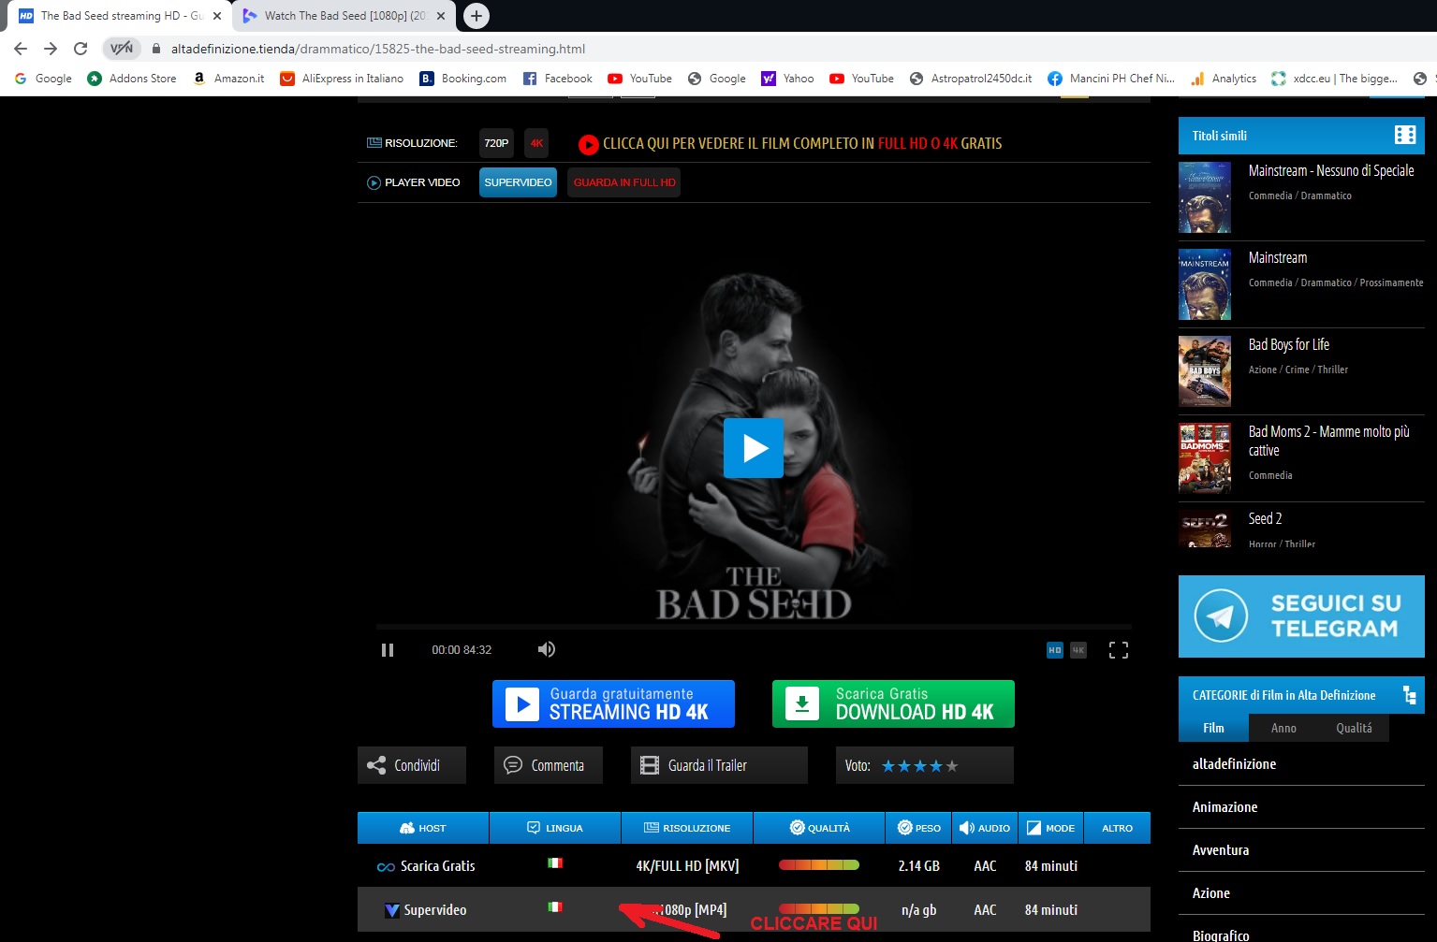The height and width of the screenshot is (942, 1437).
Task: Click the address bar URL field
Action: click(x=378, y=49)
